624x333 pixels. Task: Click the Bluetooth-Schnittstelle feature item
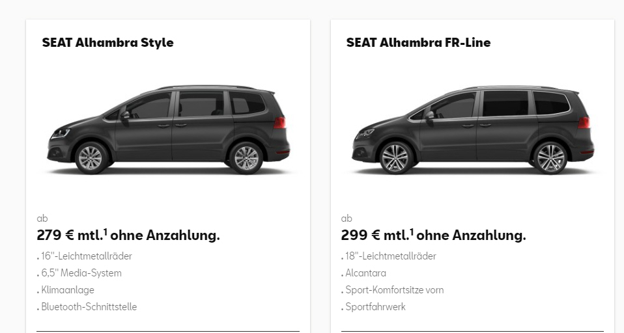pyautogui.click(x=89, y=307)
